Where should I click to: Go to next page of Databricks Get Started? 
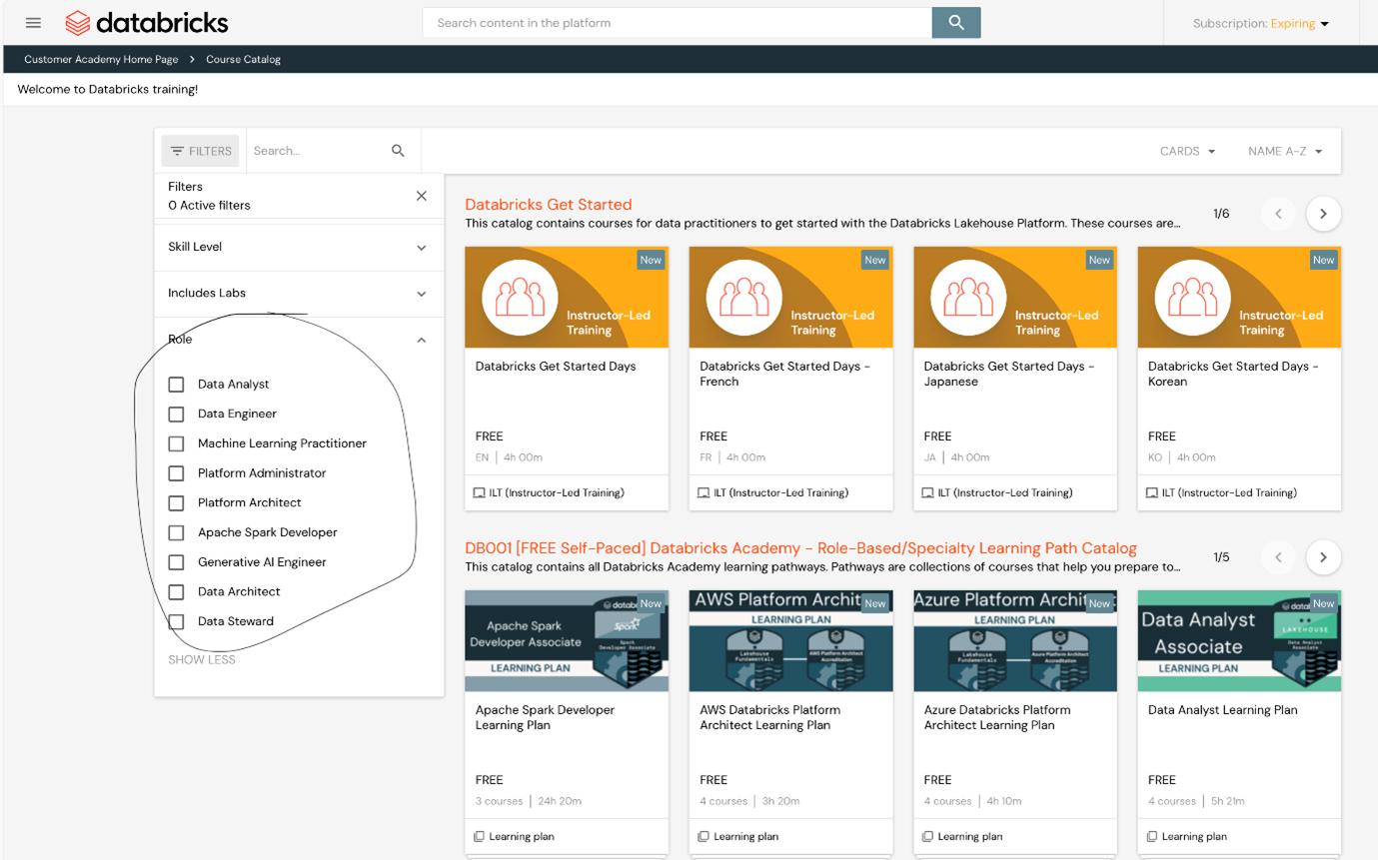tap(1323, 214)
